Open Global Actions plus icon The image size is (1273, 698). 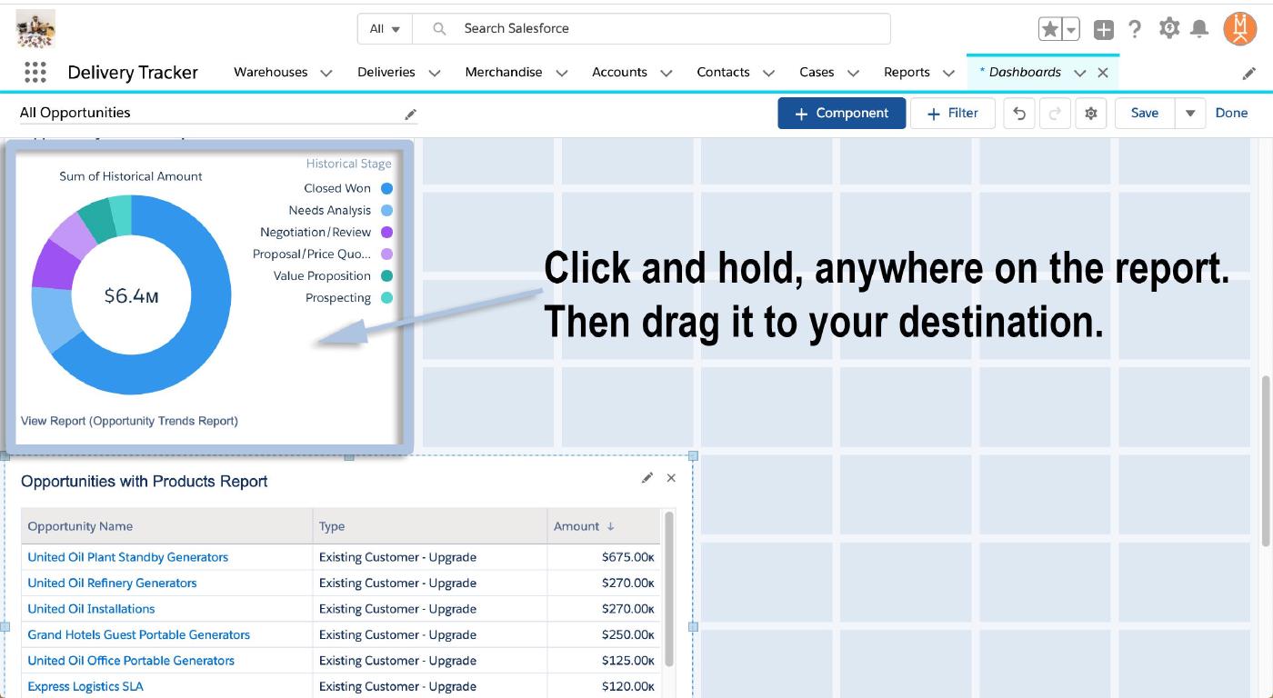tap(1103, 29)
